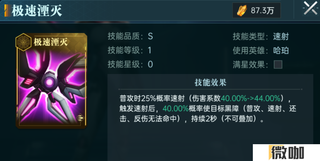320x161 pixels.
Task: Click the 技能等级 value 1
Action: point(150,50)
